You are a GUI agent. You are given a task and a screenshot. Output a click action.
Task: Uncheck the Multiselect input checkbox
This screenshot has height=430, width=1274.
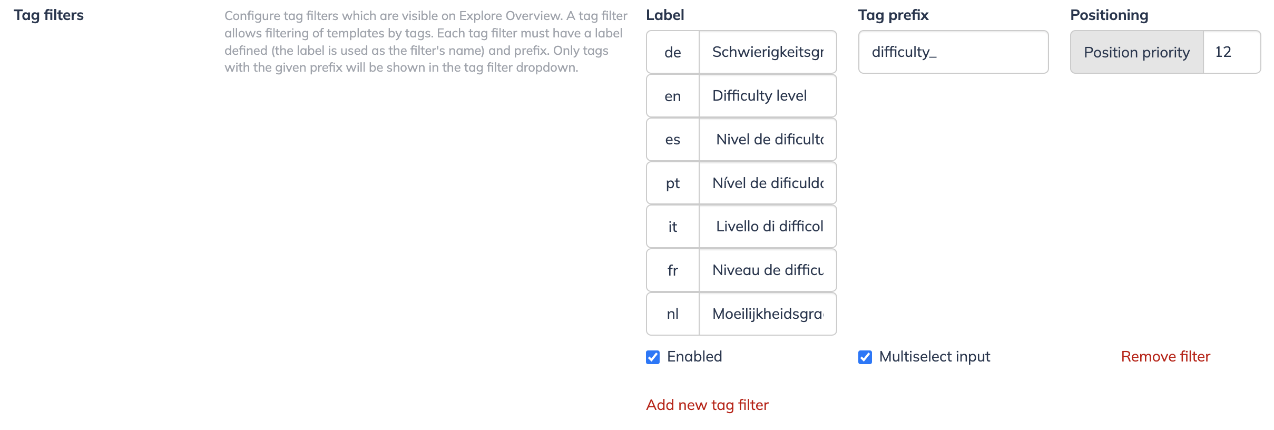tap(865, 357)
